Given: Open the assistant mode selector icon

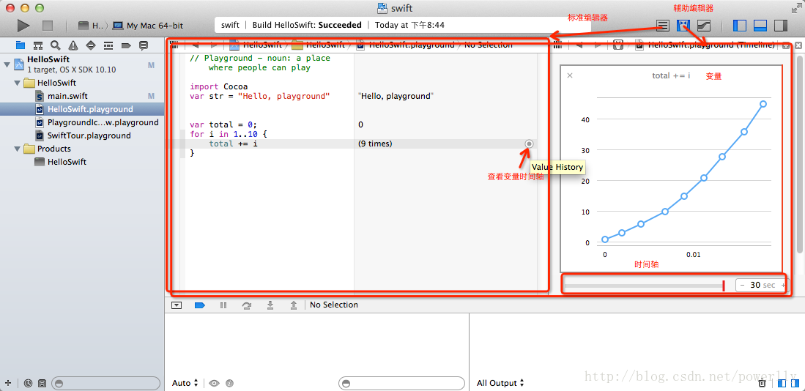Looking at the screenshot, I should pyautogui.click(x=618, y=45).
